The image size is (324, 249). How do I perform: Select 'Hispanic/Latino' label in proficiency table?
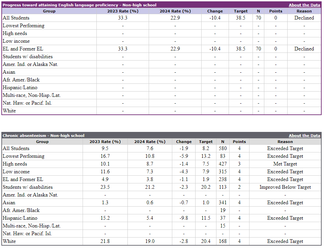(20, 87)
